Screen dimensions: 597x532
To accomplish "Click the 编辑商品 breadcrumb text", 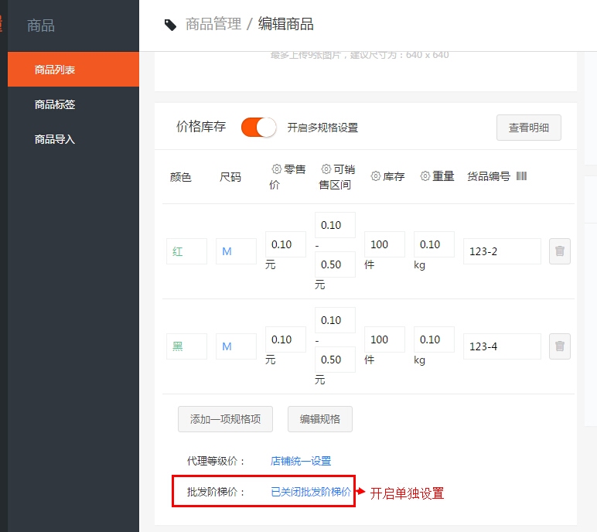I will 286,24.
